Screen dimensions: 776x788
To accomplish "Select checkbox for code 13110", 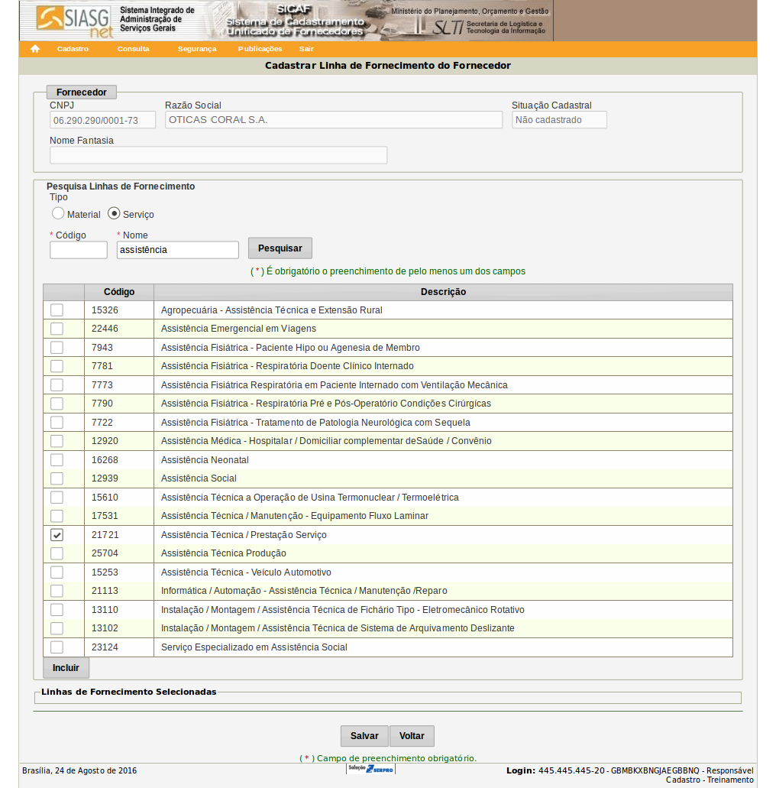I will point(57,610).
